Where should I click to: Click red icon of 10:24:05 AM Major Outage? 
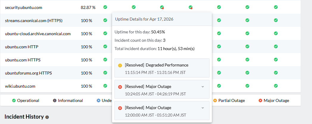point(120,87)
